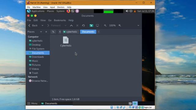This screenshot has width=196, height=110.
Task: Click the 100% zoom level label
Action: (112, 26)
